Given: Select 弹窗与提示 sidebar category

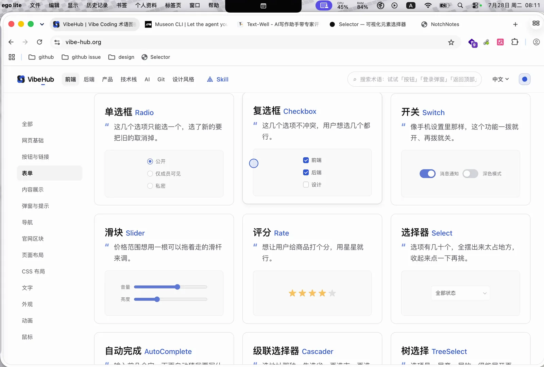Looking at the screenshot, I should (x=50, y=206).
